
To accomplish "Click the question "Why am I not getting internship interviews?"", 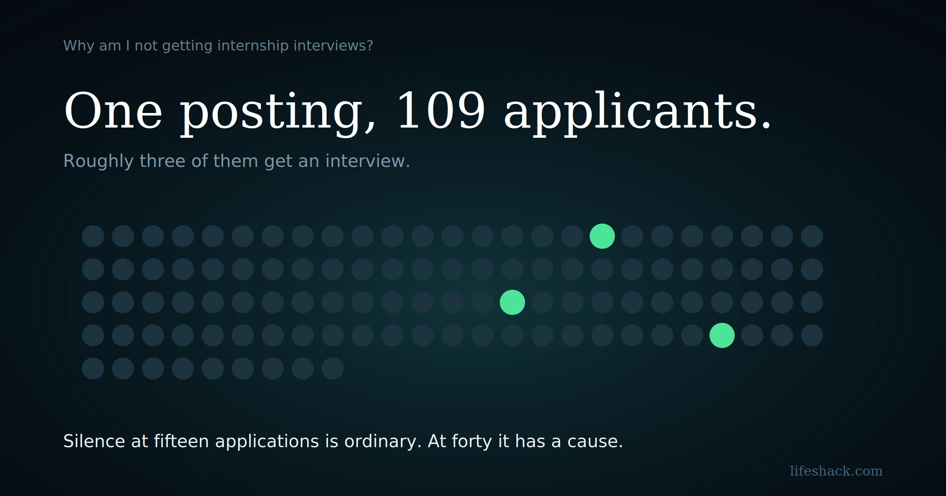I will pos(218,46).
